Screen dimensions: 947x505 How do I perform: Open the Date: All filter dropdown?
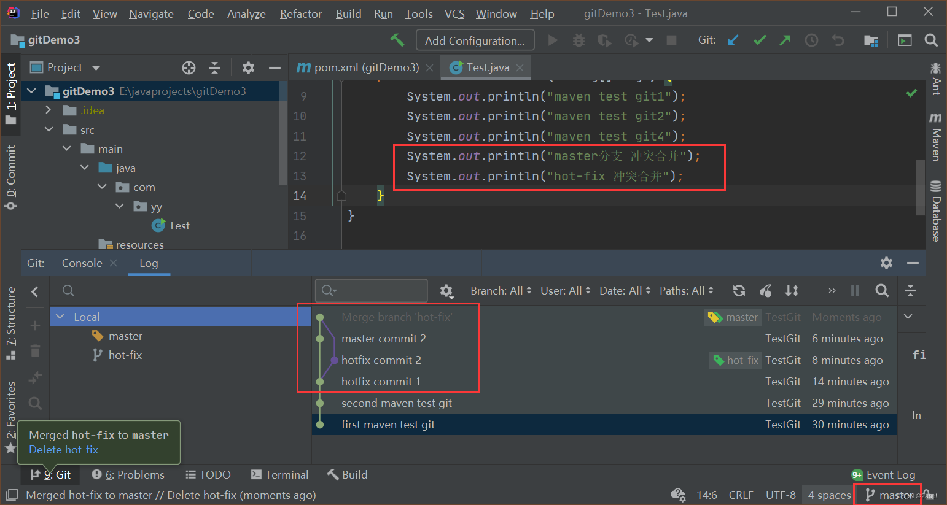tap(625, 290)
